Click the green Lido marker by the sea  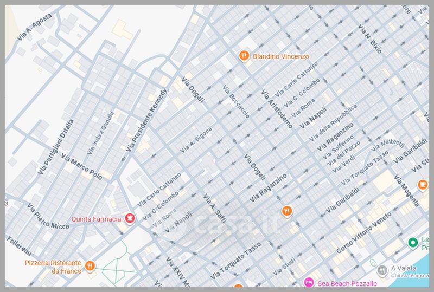(412, 242)
